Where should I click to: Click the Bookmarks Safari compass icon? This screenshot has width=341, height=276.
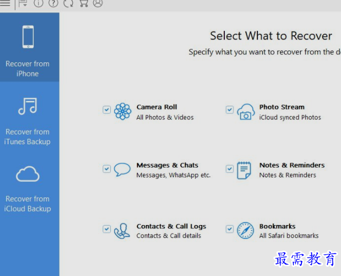tap(245, 230)
